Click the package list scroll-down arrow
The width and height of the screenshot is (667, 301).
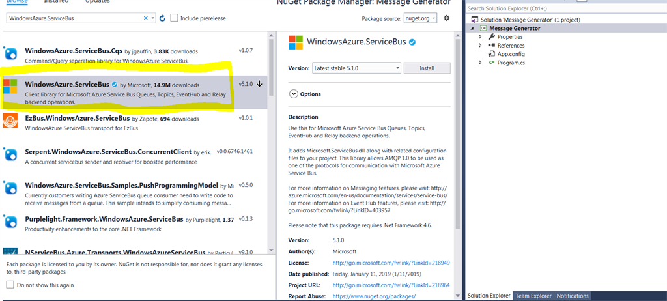pyautogui.click(x=271, y=250)
